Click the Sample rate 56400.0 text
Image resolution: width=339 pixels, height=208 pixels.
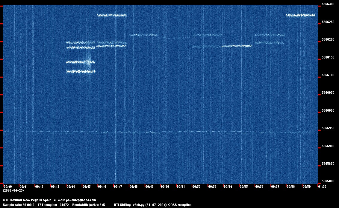tap(19, 205)
